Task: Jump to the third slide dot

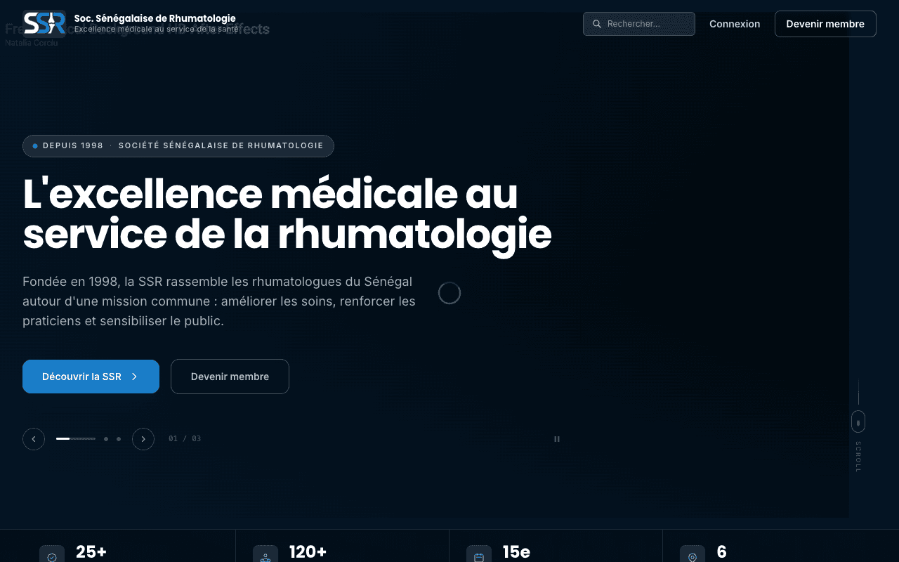Action: point(119,439)
